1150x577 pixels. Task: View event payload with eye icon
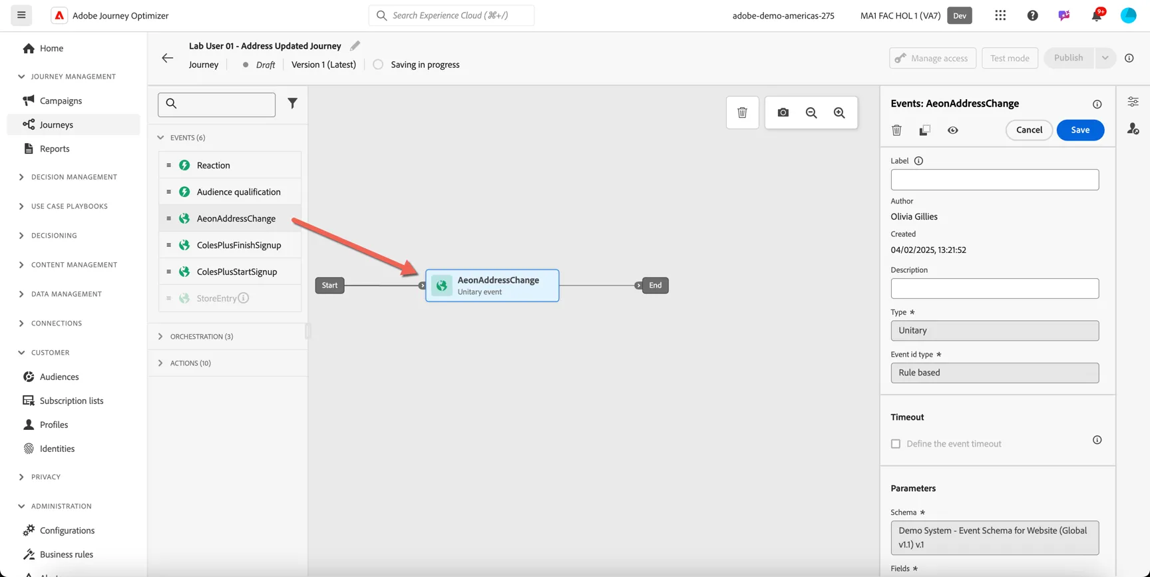(x=952, y=130)
